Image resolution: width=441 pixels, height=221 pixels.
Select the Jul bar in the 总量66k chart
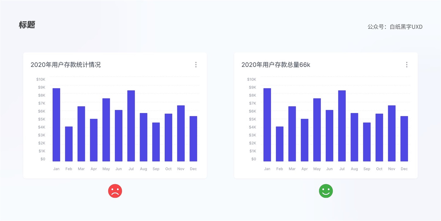point(342,126)
